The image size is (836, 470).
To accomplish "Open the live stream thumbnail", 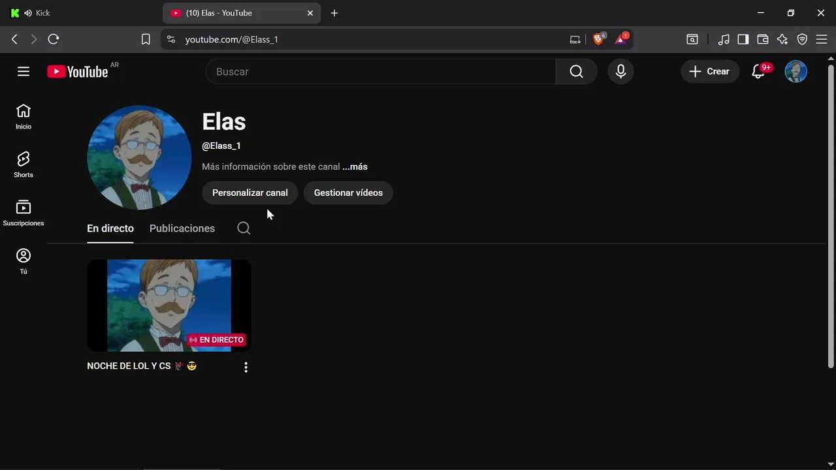I will (169, 305).
